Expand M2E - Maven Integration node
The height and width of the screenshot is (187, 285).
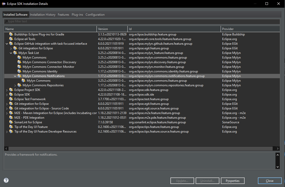tap(7, 113)
